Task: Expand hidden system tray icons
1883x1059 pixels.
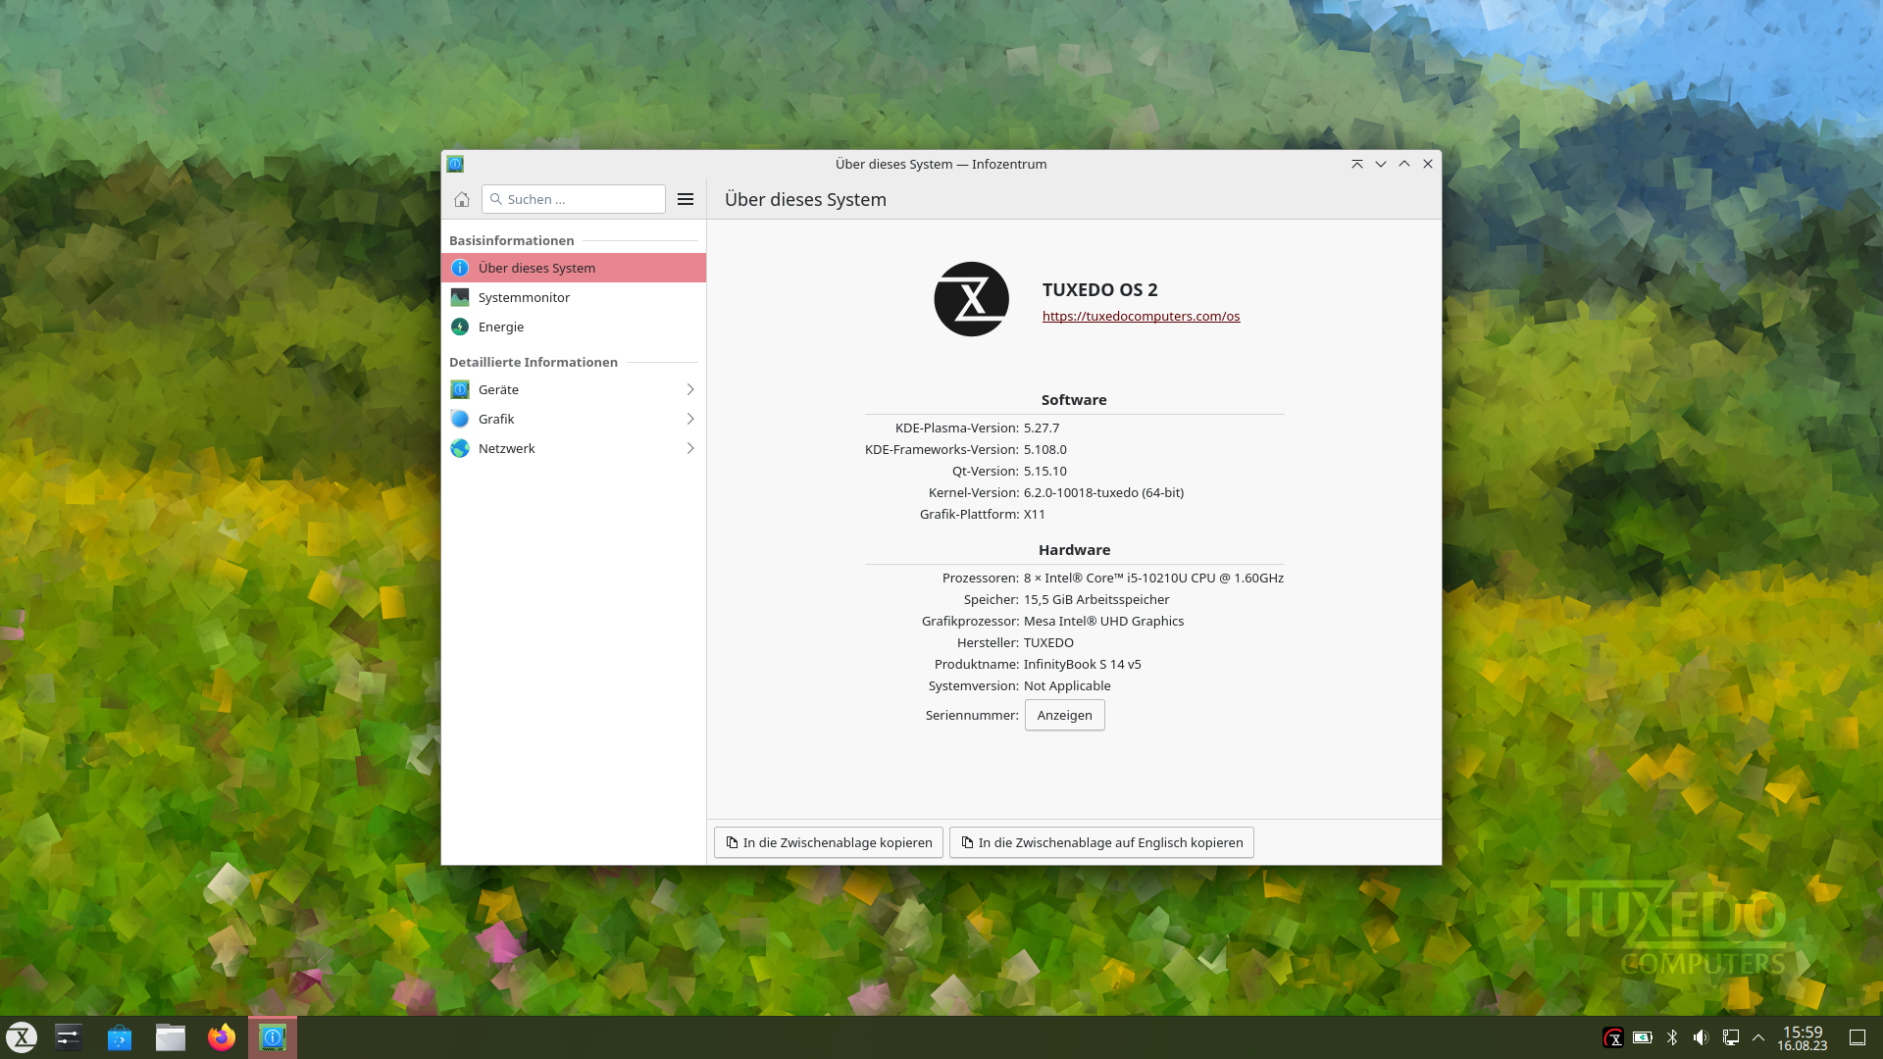Action: click(1758, 1036)
